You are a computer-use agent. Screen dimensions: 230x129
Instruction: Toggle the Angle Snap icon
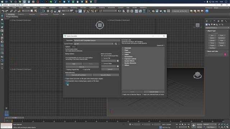[x=88, y=11]
